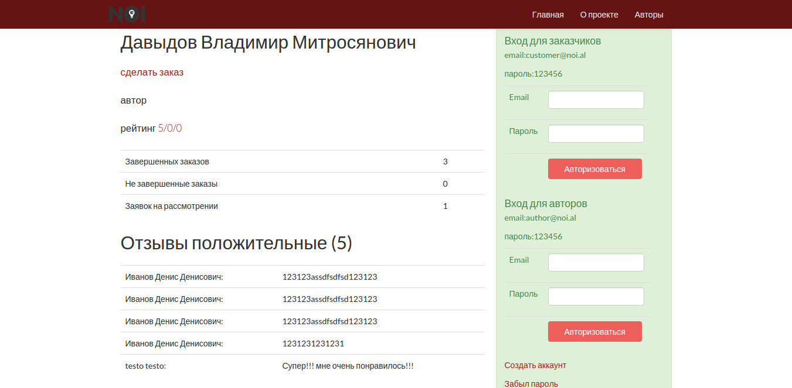Select the Заявок на рассмотрении row label
This screenshot has height=388, width=792.
(172, 206)
